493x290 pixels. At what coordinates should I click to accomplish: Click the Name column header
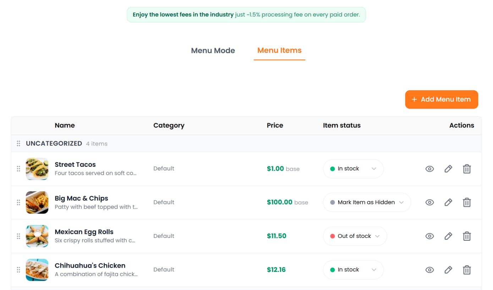(x=65, y=125)
